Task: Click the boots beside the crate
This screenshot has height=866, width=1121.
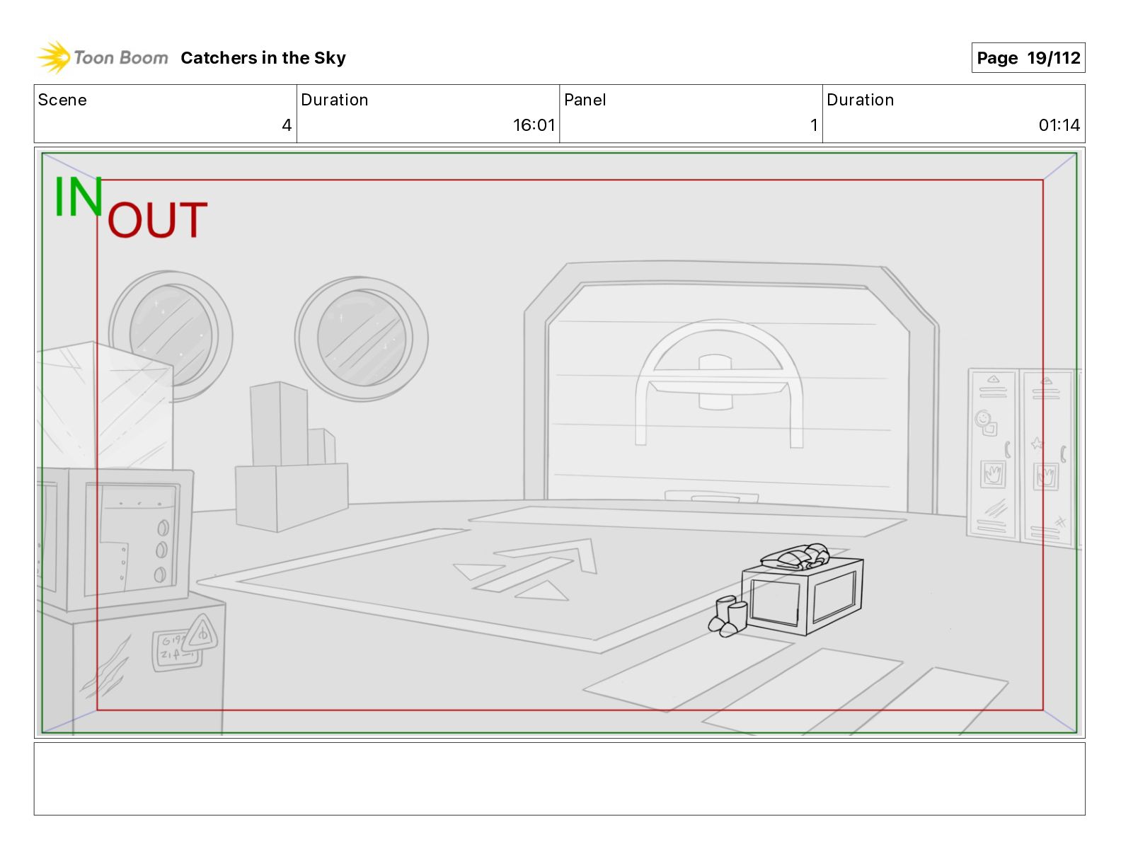Action: (728, 616)
